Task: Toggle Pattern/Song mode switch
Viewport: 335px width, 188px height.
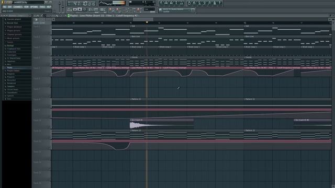Action: tap(70, 9)
